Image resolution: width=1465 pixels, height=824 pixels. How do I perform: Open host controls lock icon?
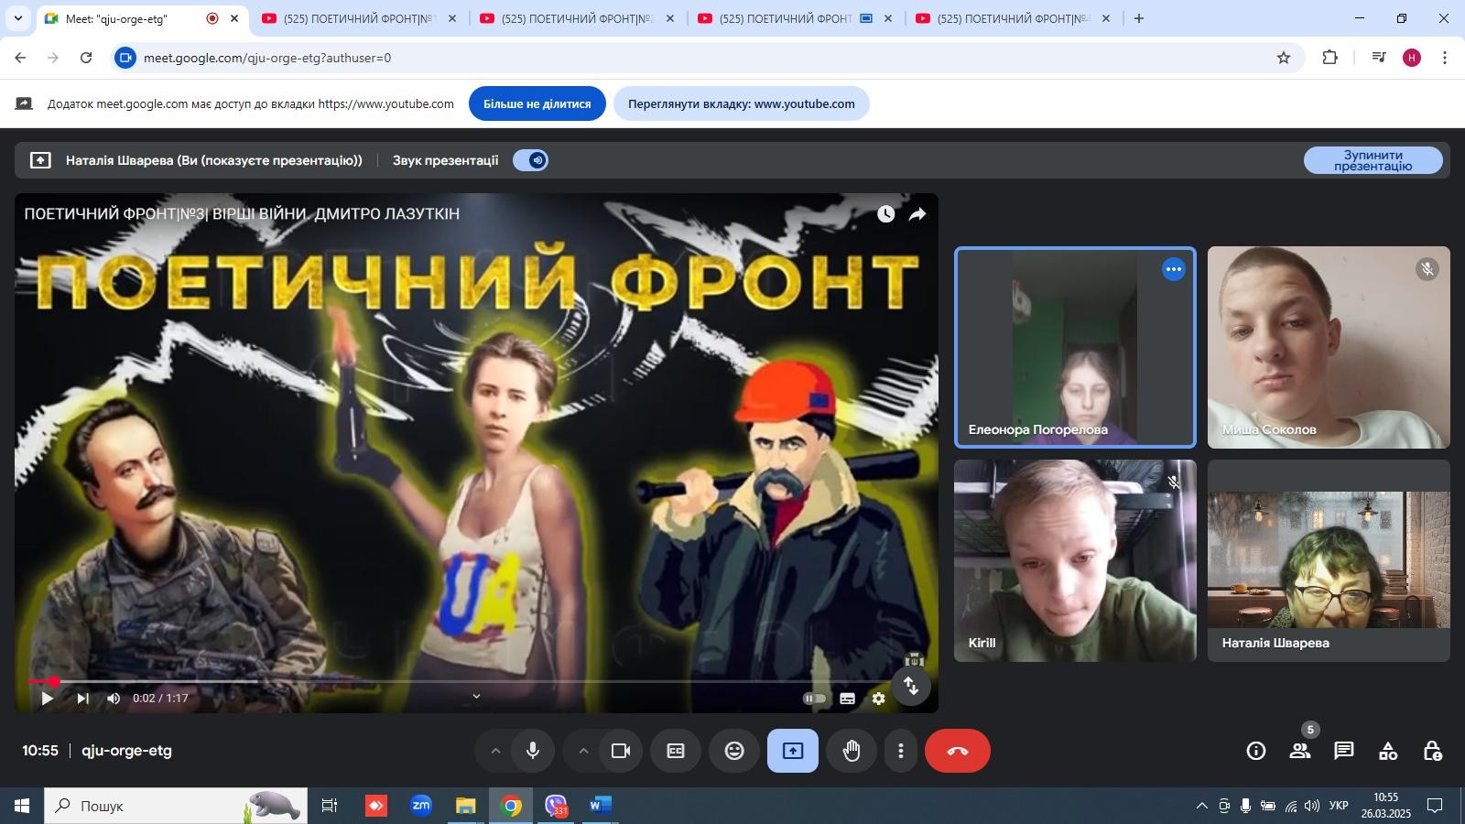1433,751
